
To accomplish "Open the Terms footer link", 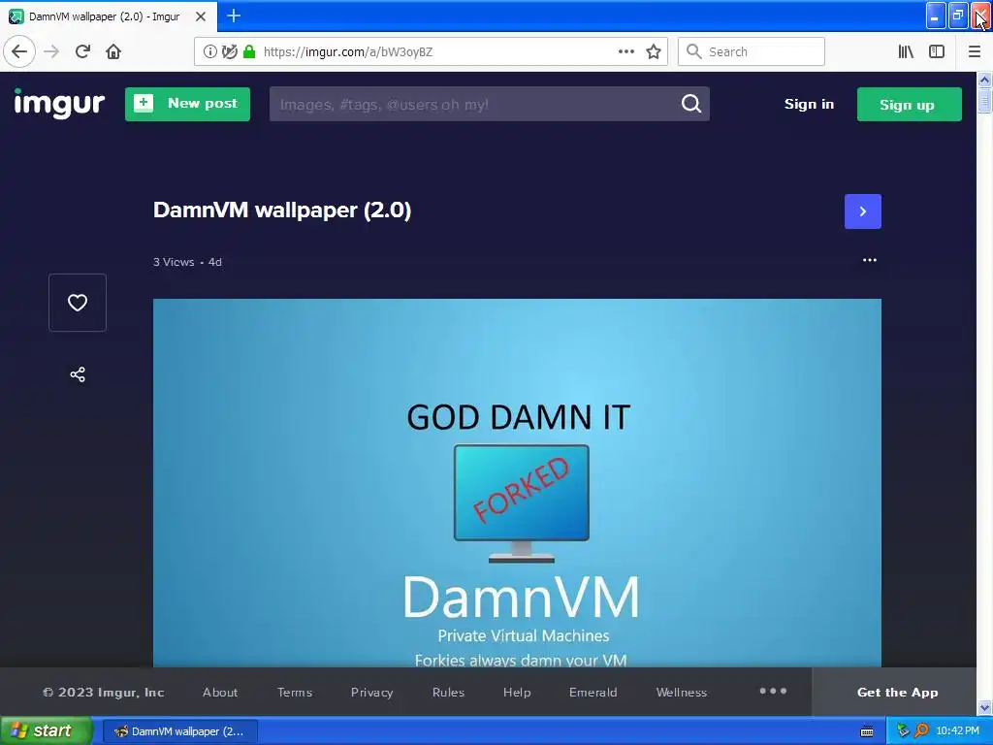I will [295, 693].
